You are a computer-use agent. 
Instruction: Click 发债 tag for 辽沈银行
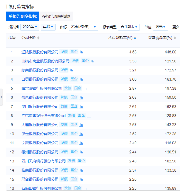click(x=64, y=52)
